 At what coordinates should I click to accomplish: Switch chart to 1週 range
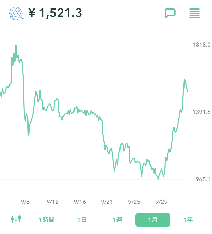pos(117,220)
